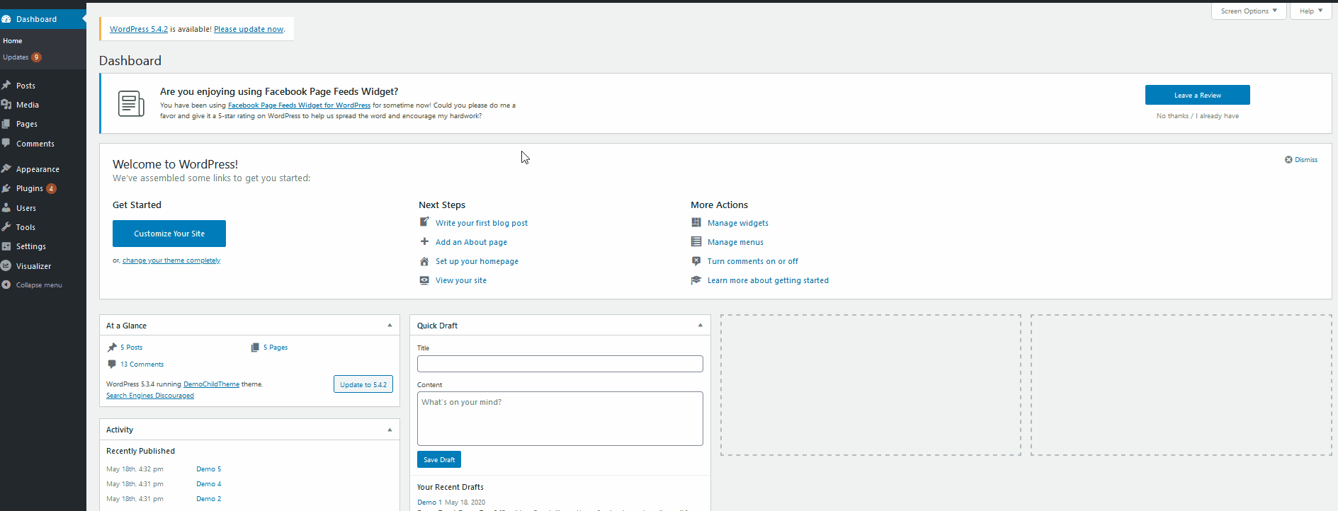Click the WordPress 5.4.2 link
This screenshot has width=1338, height=511.
pyautogui.click(x=139, y=29)
